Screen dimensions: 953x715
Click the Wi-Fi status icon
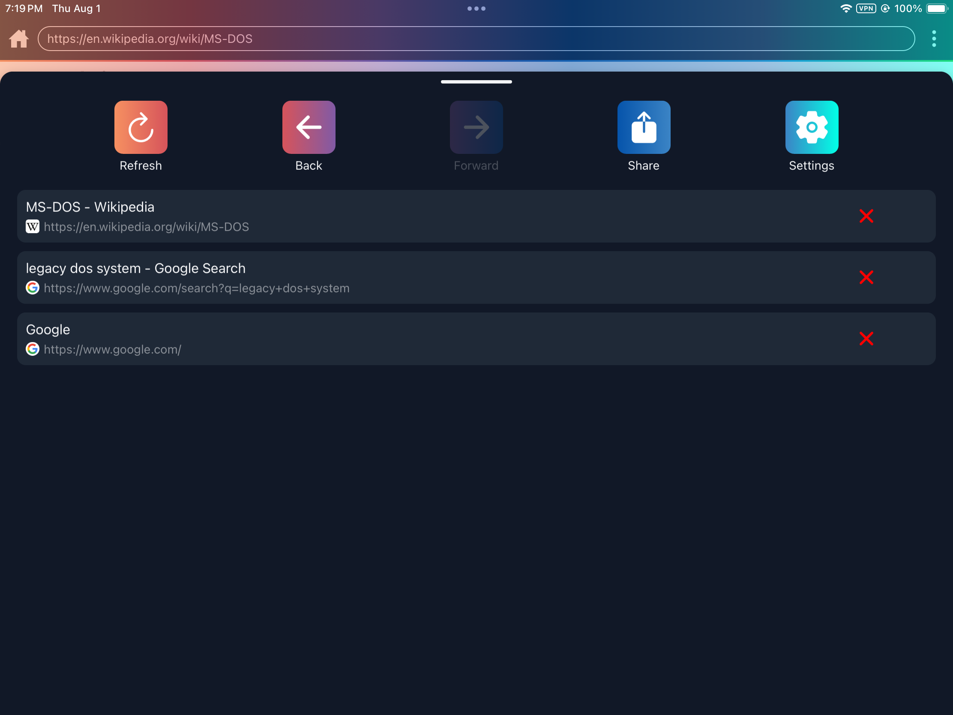[846, 9]
